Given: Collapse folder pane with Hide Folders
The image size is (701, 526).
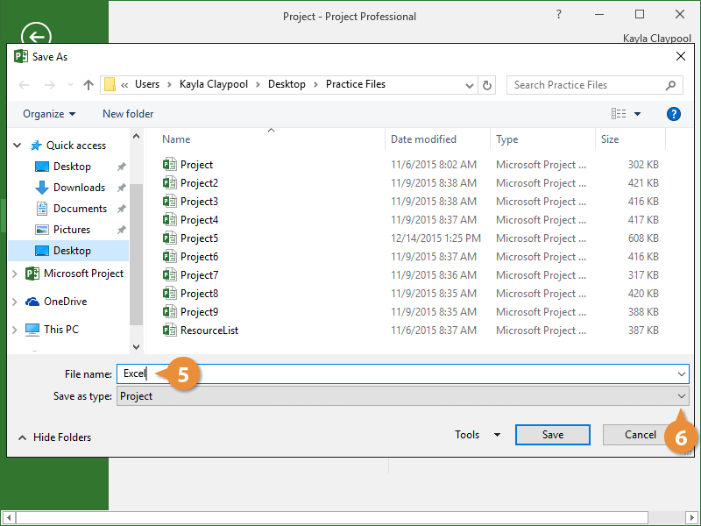Looking at the screenshot, I should point(54,437).
